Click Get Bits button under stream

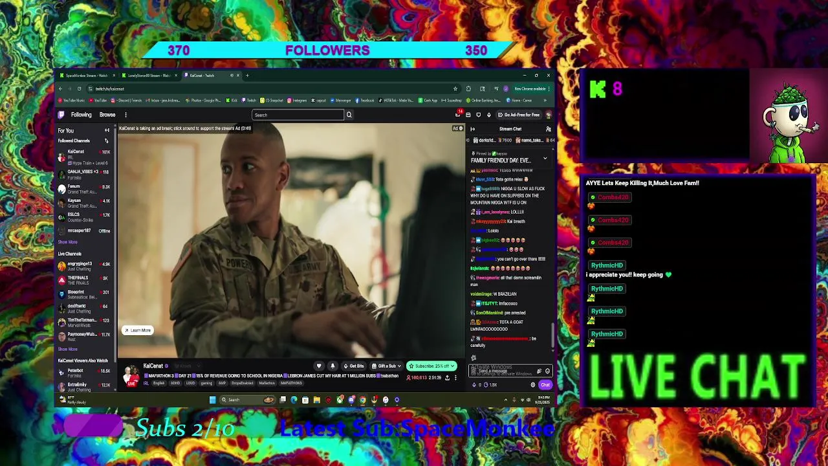click(354, 366)
